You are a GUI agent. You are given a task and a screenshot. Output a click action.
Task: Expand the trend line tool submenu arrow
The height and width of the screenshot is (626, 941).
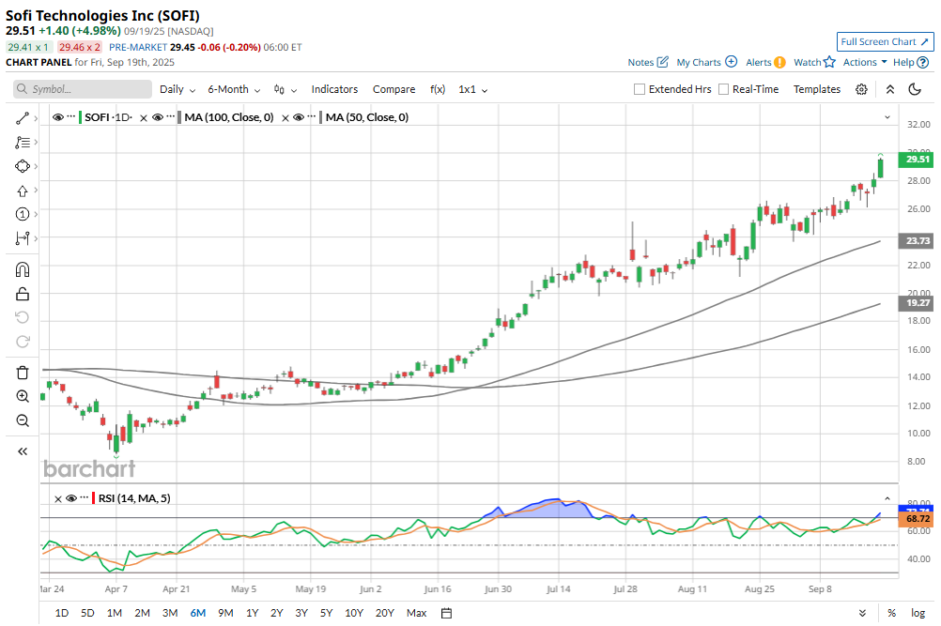(x=36, y=118)
